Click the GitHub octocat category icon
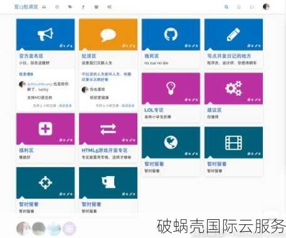Image resolution: width=286 pixels, height=238 pixels. [171, 34]
